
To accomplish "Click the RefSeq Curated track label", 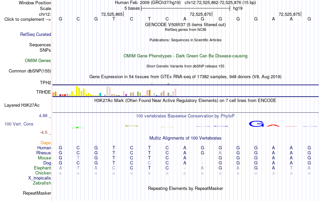I will pos(36,34).
